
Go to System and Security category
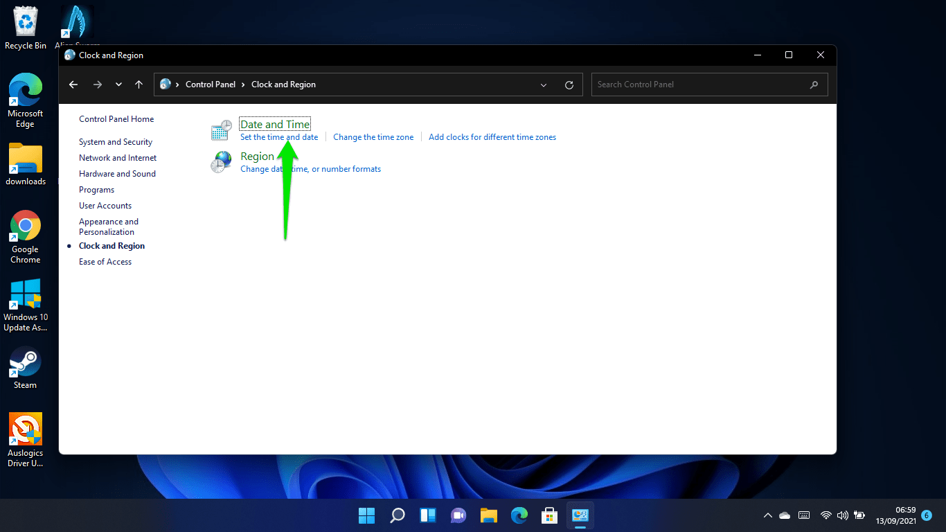click(x=116, y=142)
